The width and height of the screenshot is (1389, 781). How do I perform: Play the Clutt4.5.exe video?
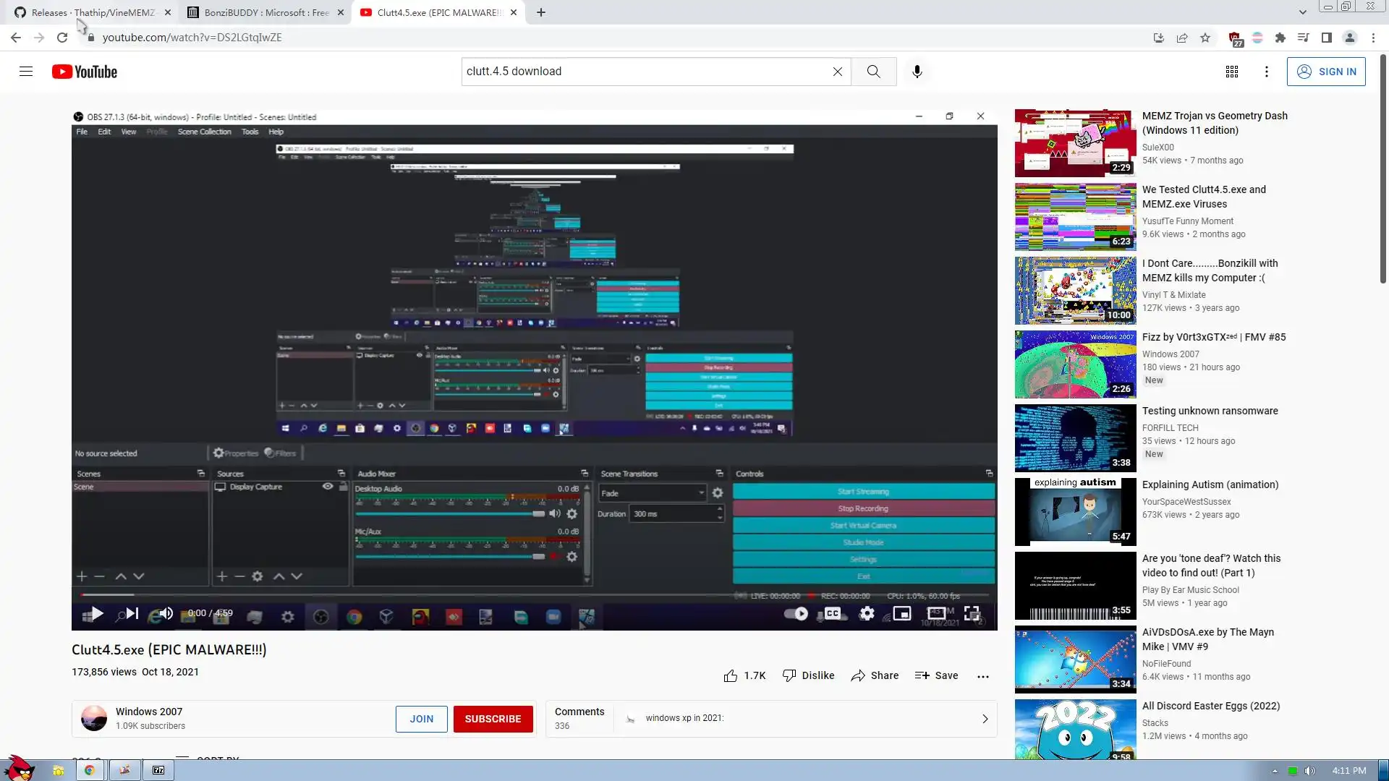click(98, 614)
